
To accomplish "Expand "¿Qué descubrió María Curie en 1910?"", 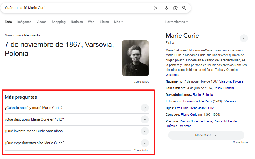I will 145,119.
